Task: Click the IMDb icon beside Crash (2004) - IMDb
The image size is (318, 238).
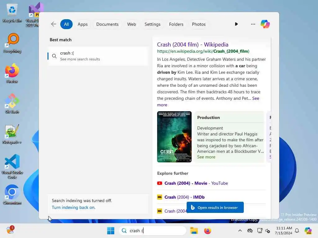Action: coord(160,197)
